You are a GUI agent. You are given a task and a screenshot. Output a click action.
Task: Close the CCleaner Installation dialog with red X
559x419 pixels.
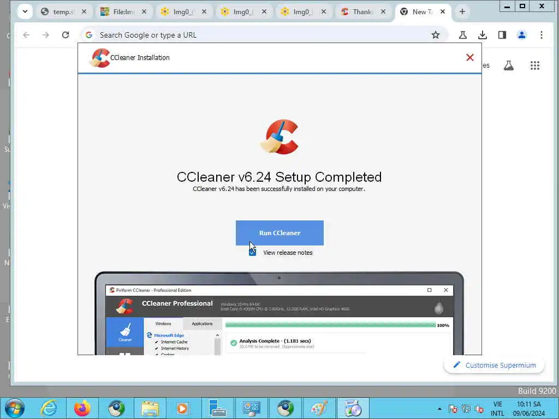[469, 57]
